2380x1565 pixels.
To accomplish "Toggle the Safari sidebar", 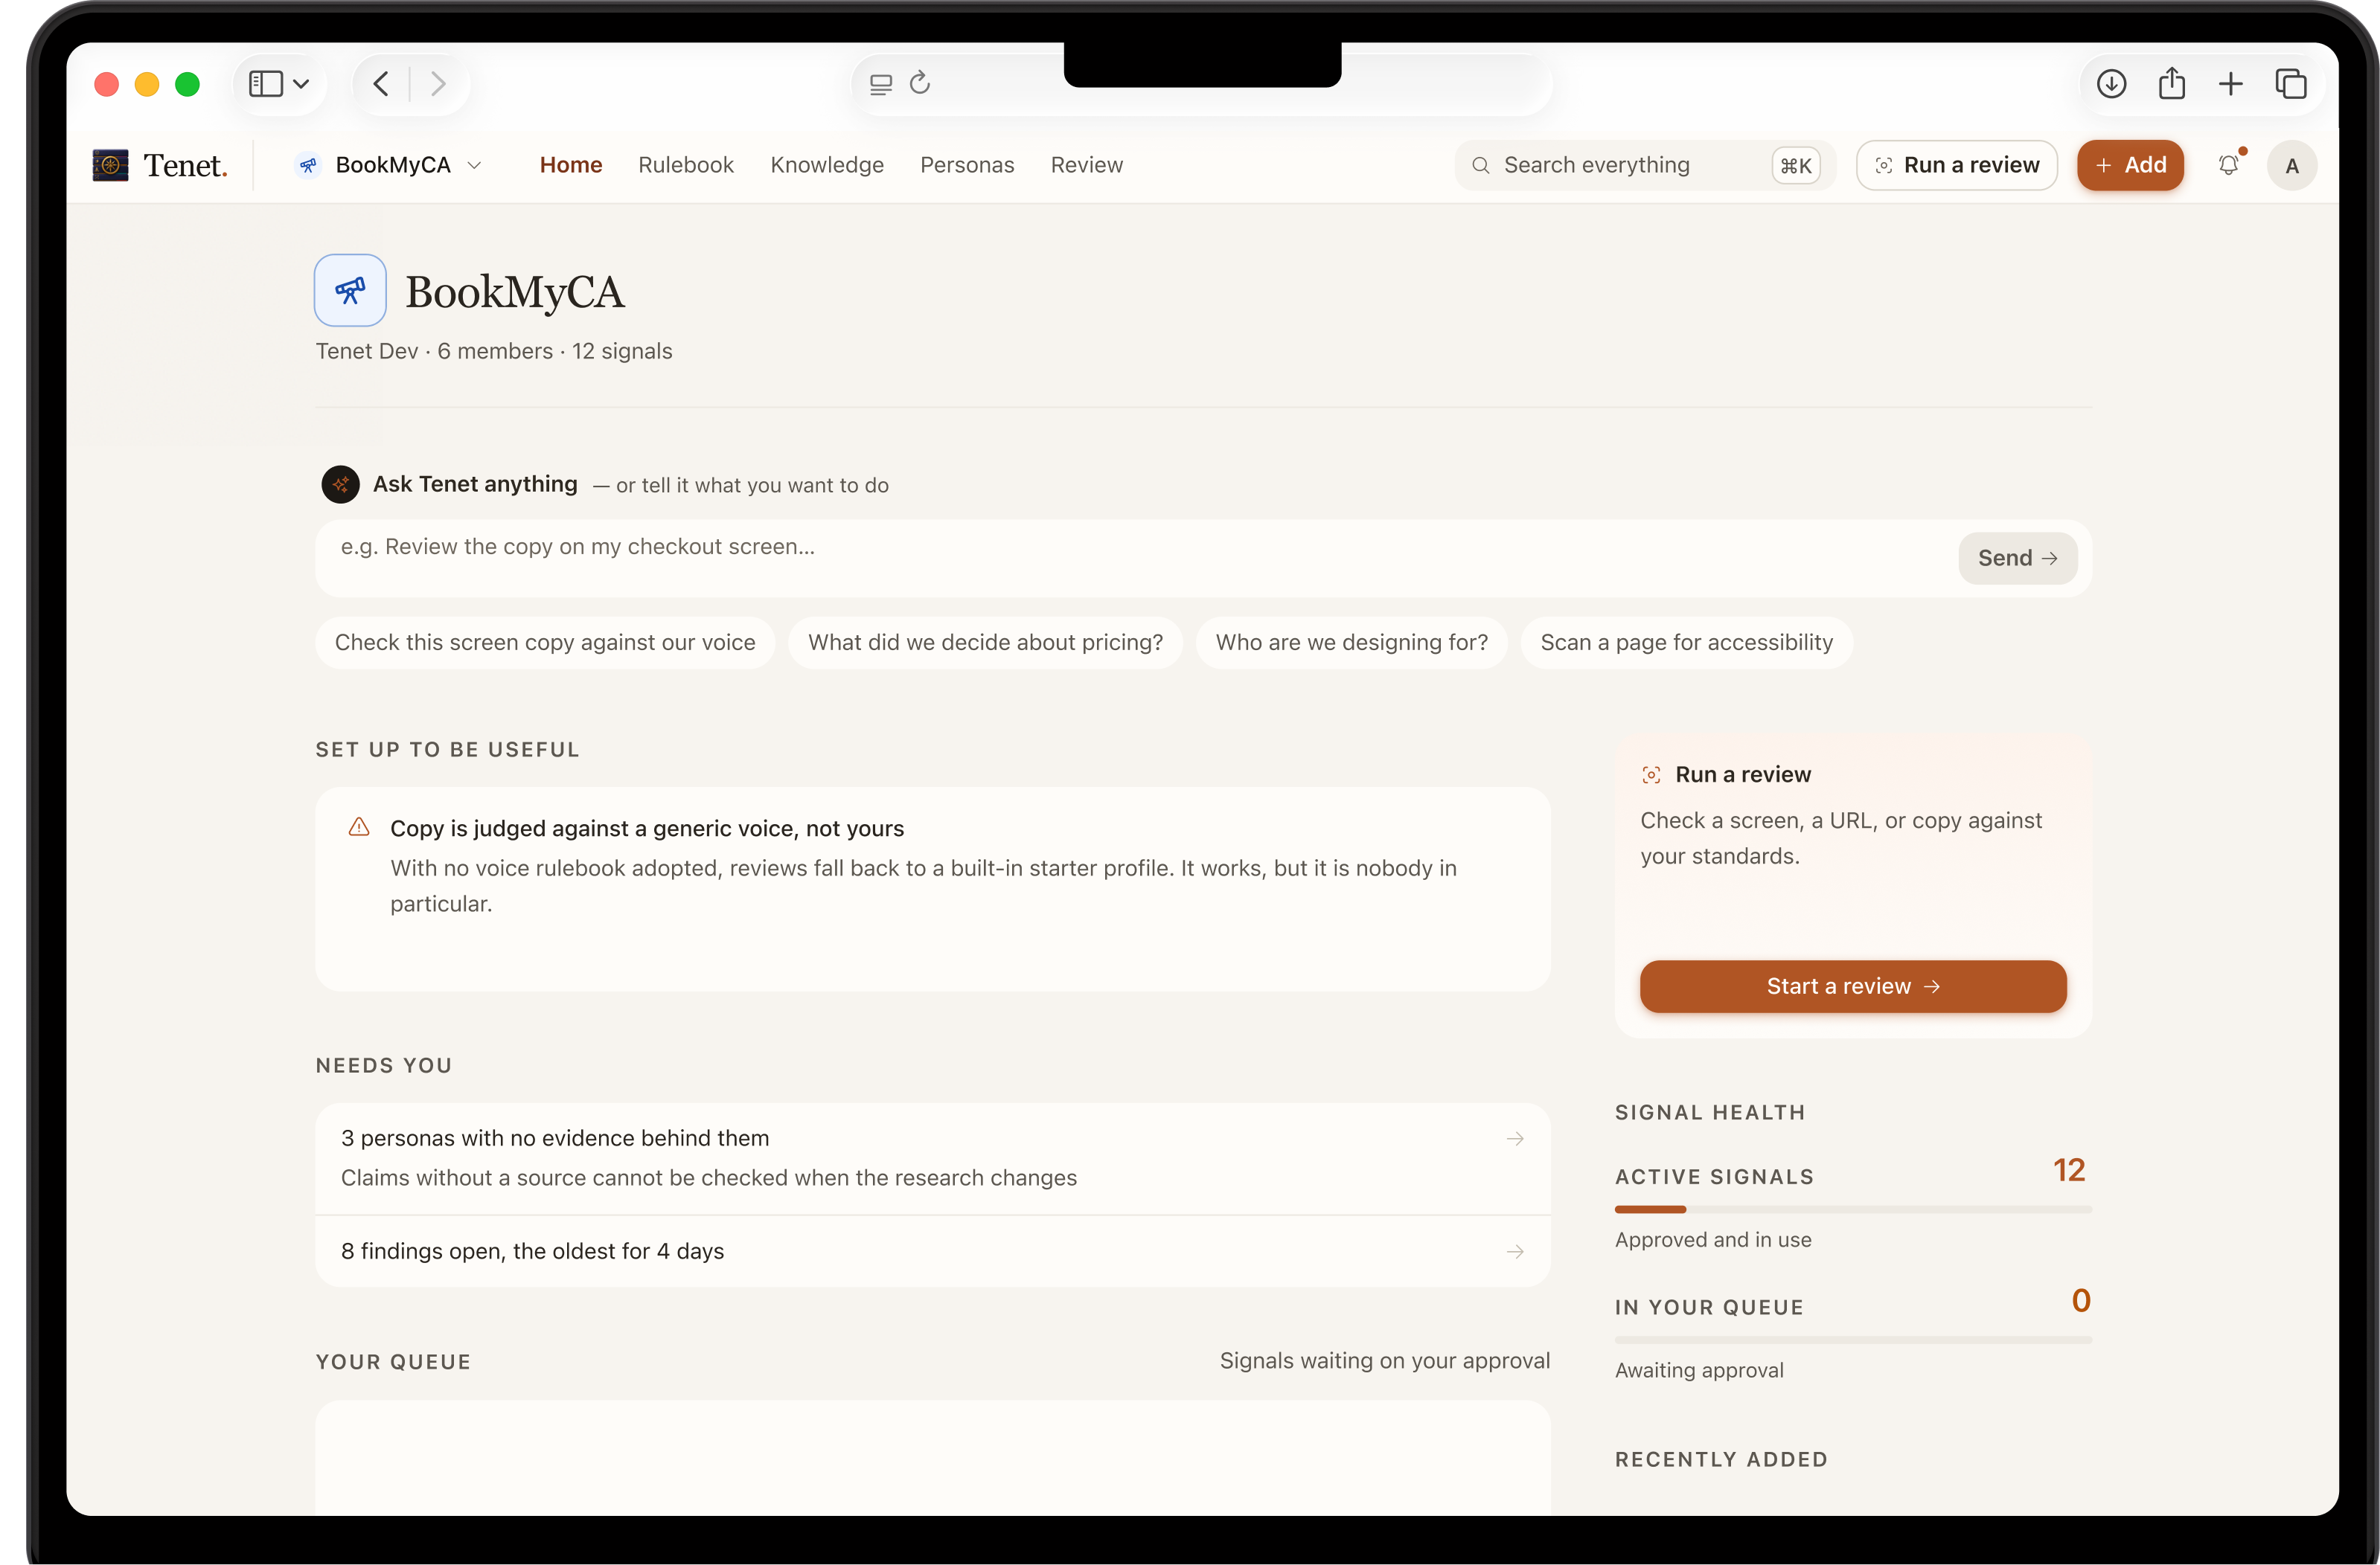I will (x=266, y=84).
